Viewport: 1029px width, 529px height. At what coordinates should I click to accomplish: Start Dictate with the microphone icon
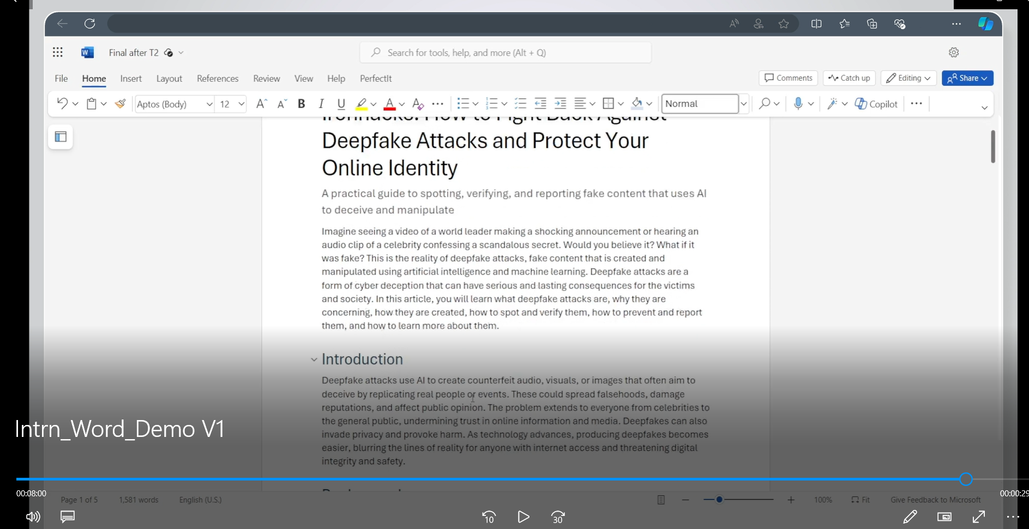point(798,104)
